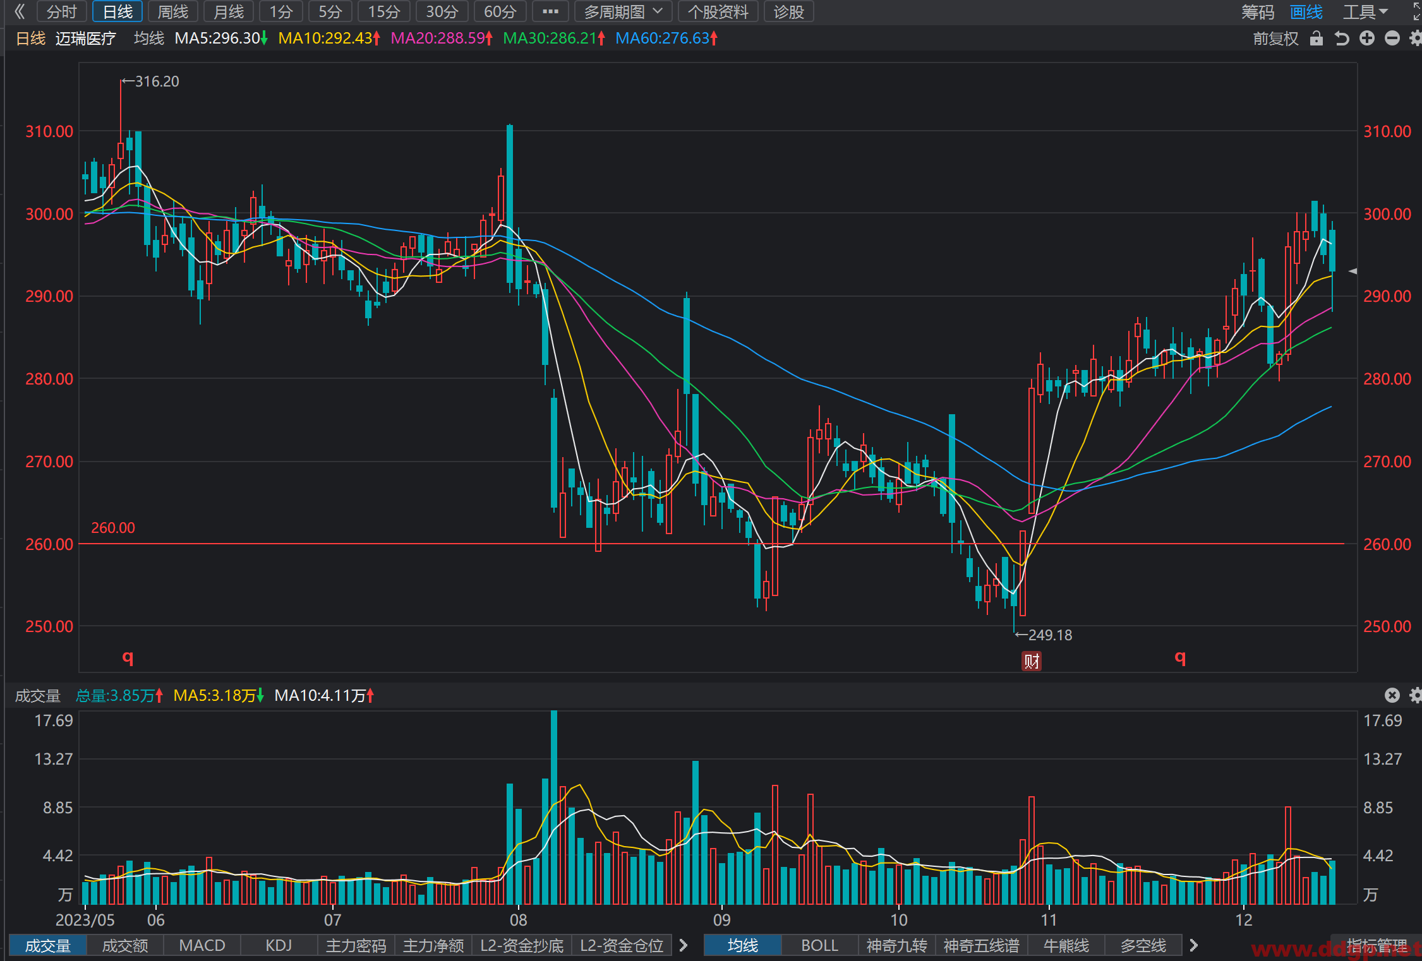Click the undo arrow icon
This screenshot has height=961, width=1422.
1342,39
